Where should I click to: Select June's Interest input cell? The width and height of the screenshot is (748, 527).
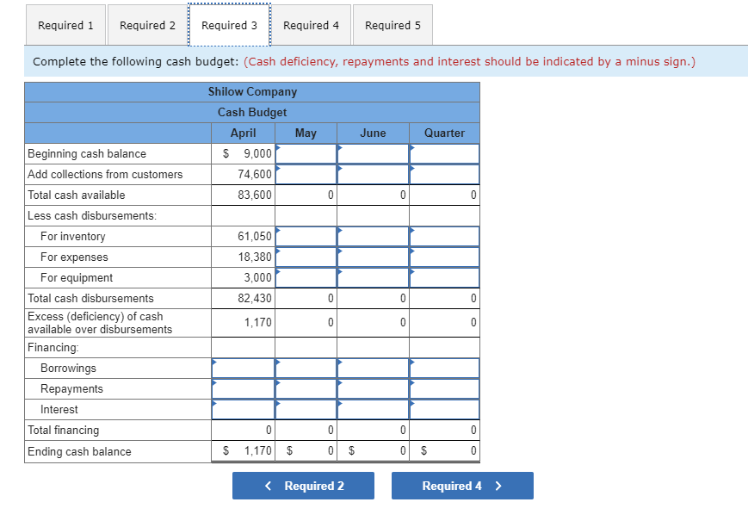373,409
